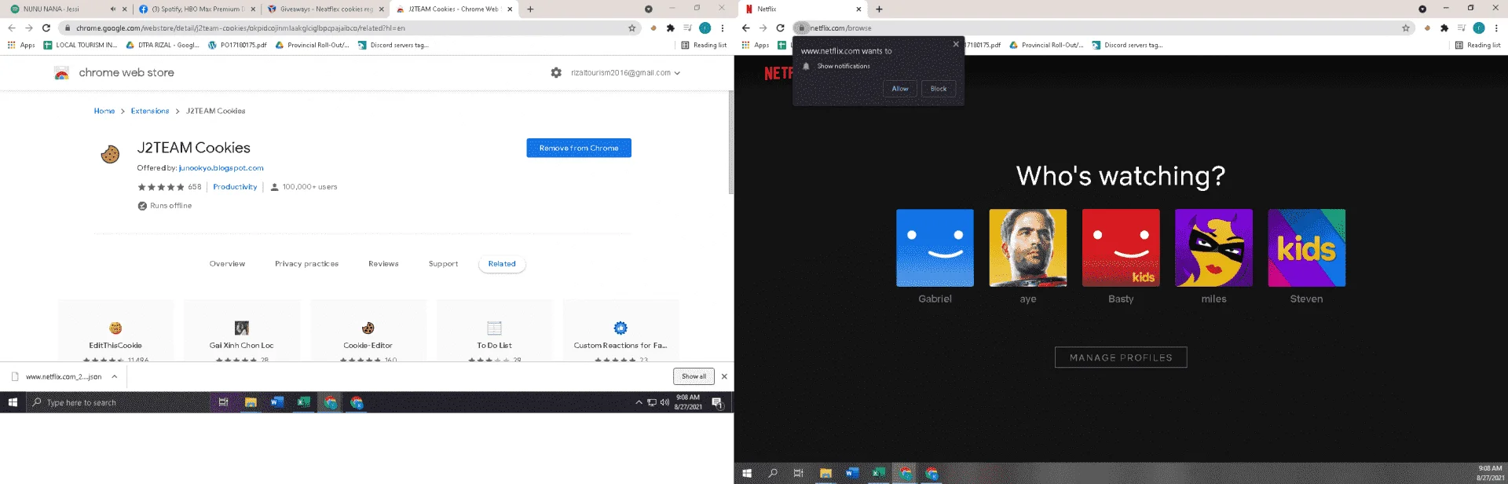Open Extensions puzzle icon in left Chrome window
Viewport: 1508px width, 484px height.
[670, 27]
